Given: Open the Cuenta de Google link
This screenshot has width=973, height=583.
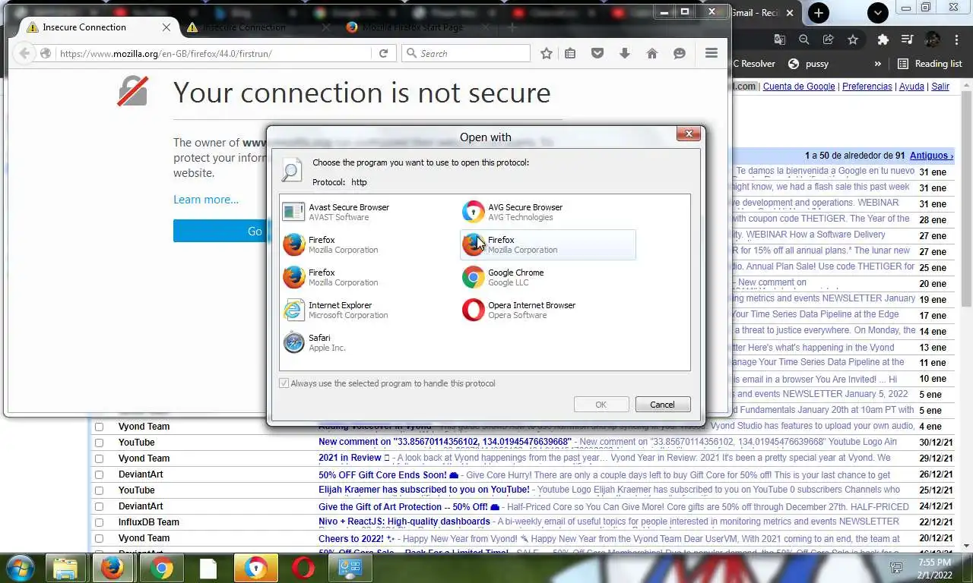Looking at the screenshot, I should pyautogui.click(x=799, y=87).
